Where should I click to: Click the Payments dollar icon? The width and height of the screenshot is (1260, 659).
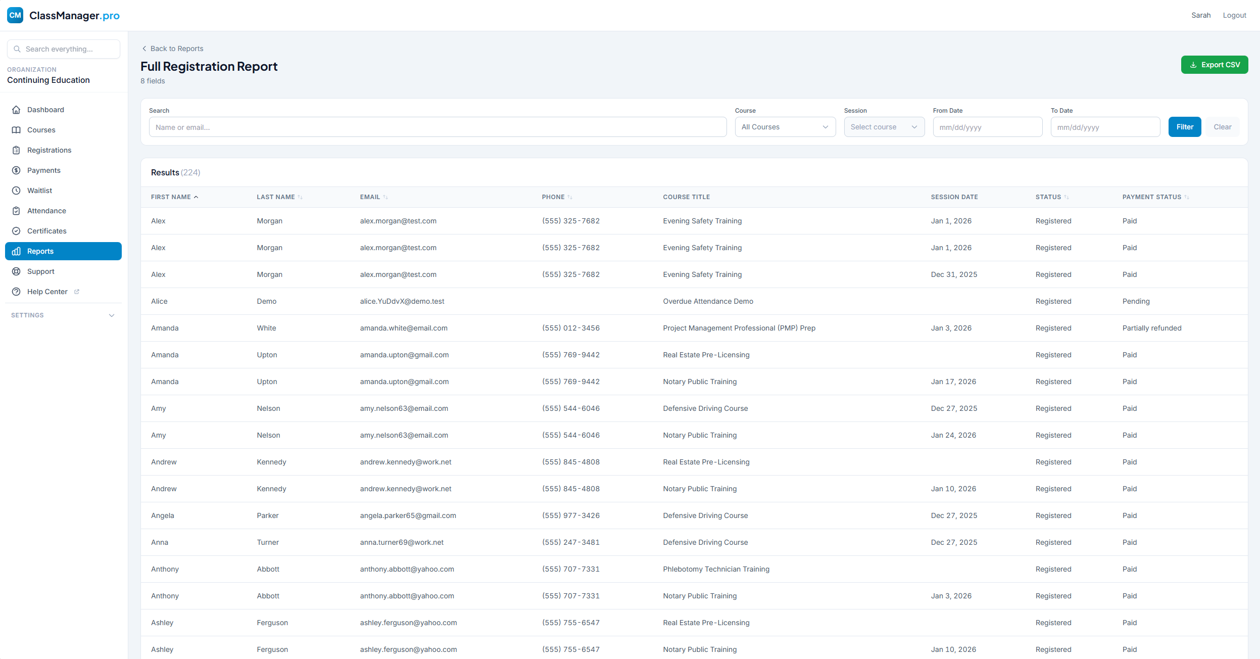[x=16, y=170]
